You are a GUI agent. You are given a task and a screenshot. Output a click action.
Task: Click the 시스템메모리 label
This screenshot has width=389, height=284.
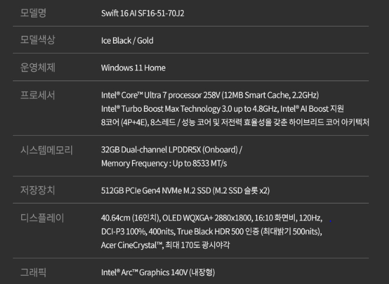point(46,150)
